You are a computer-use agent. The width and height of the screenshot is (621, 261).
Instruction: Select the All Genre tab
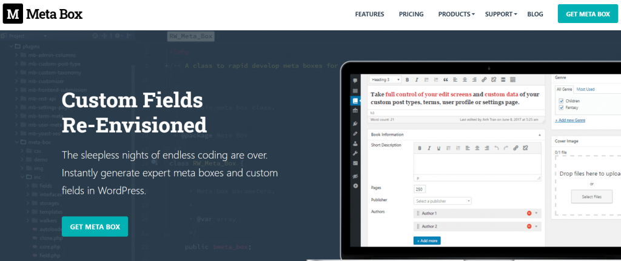tap(565, 90)
